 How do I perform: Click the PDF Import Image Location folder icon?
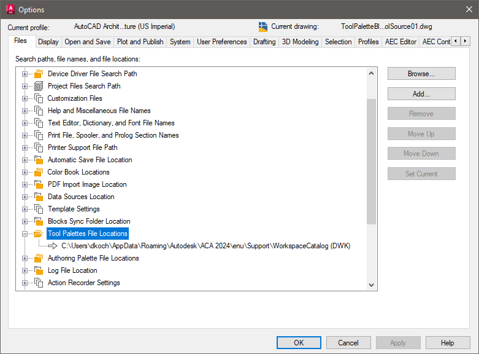coord(39,184)
